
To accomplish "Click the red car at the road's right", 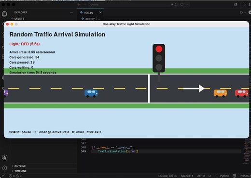I will [241, 93].
